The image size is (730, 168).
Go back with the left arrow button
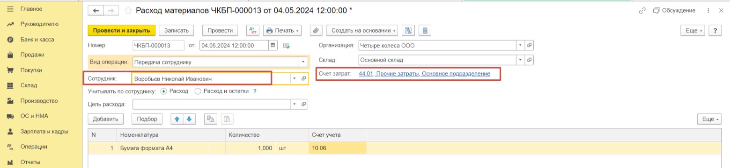pyautogui.click(x=96, y=10)
